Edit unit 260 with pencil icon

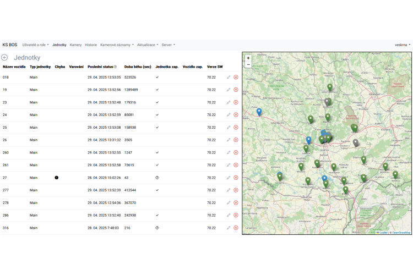[x=229, y=153]
